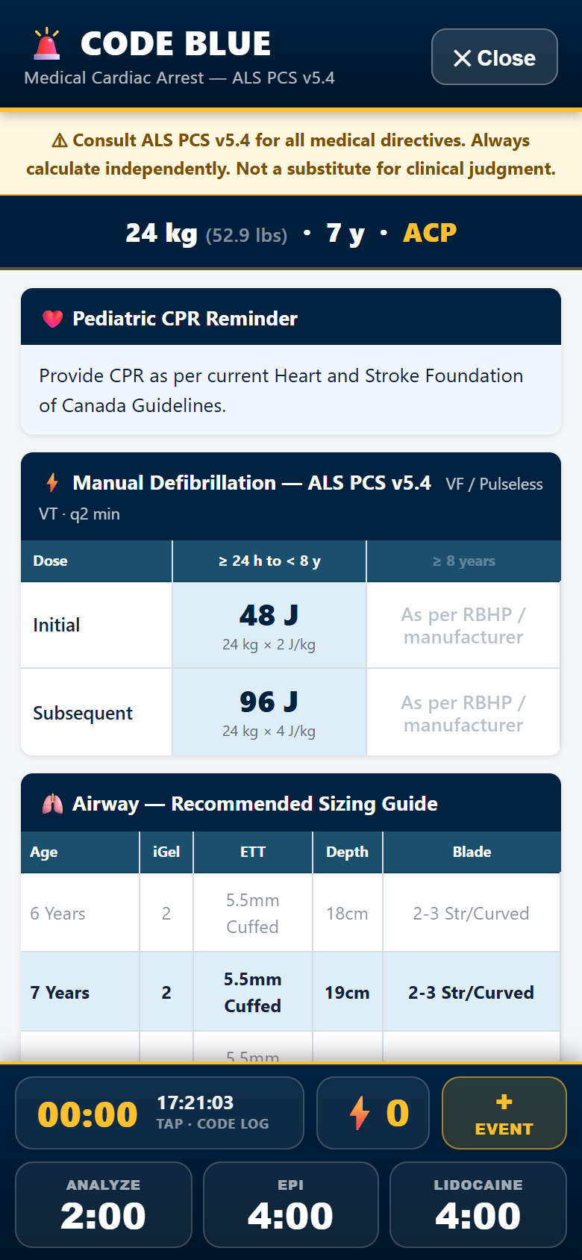Click the 48 J initial dose cell
The height and width of the screenshot is (1260, 582).
coord(269,626)
